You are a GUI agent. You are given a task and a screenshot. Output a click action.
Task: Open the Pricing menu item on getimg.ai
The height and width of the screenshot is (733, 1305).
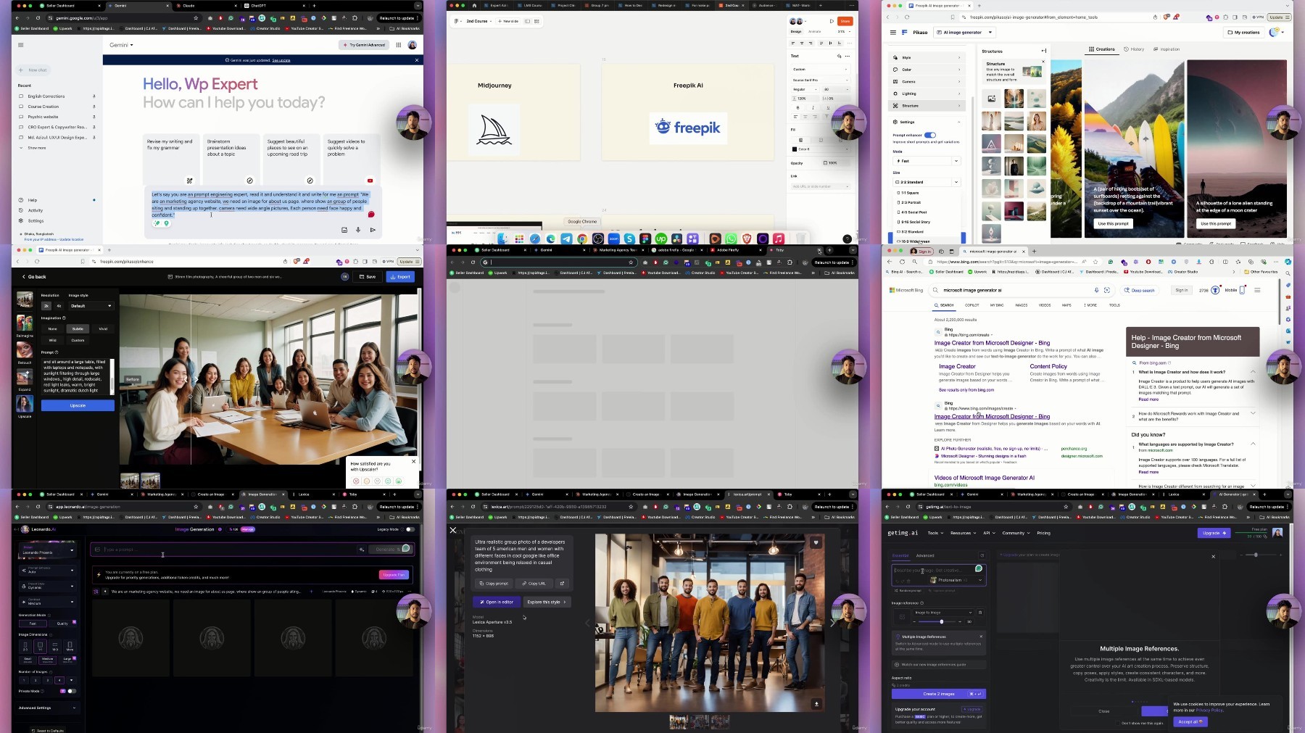(1043, 533)
